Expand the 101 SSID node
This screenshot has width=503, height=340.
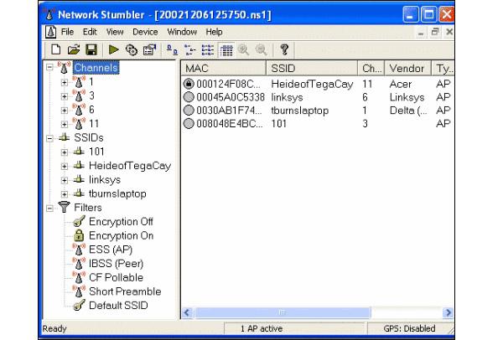coord(65,152)
